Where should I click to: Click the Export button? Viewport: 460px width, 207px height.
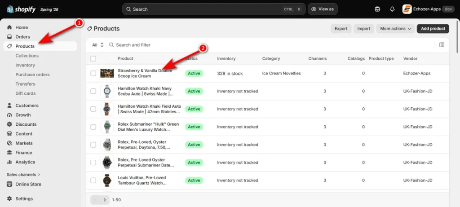pos(341,29)
